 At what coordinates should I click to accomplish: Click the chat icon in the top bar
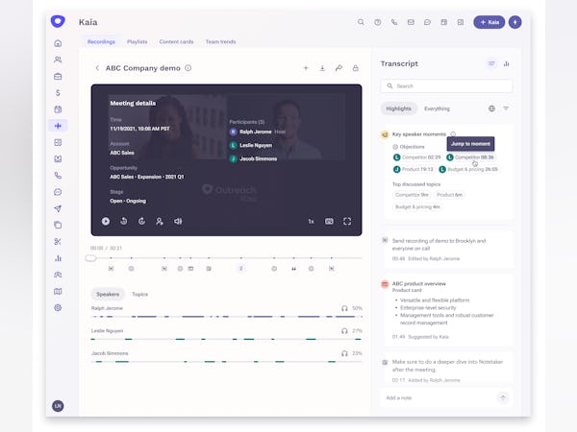point(427,22)
